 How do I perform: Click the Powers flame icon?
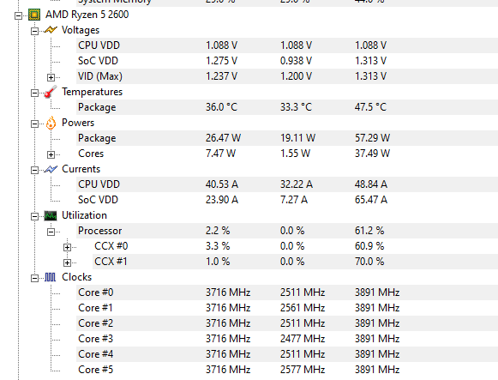point(51,123)
